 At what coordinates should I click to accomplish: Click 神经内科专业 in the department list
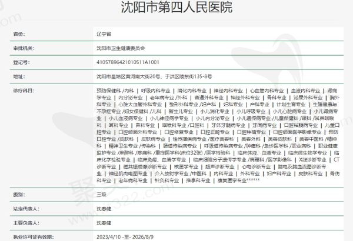(228, 91)
